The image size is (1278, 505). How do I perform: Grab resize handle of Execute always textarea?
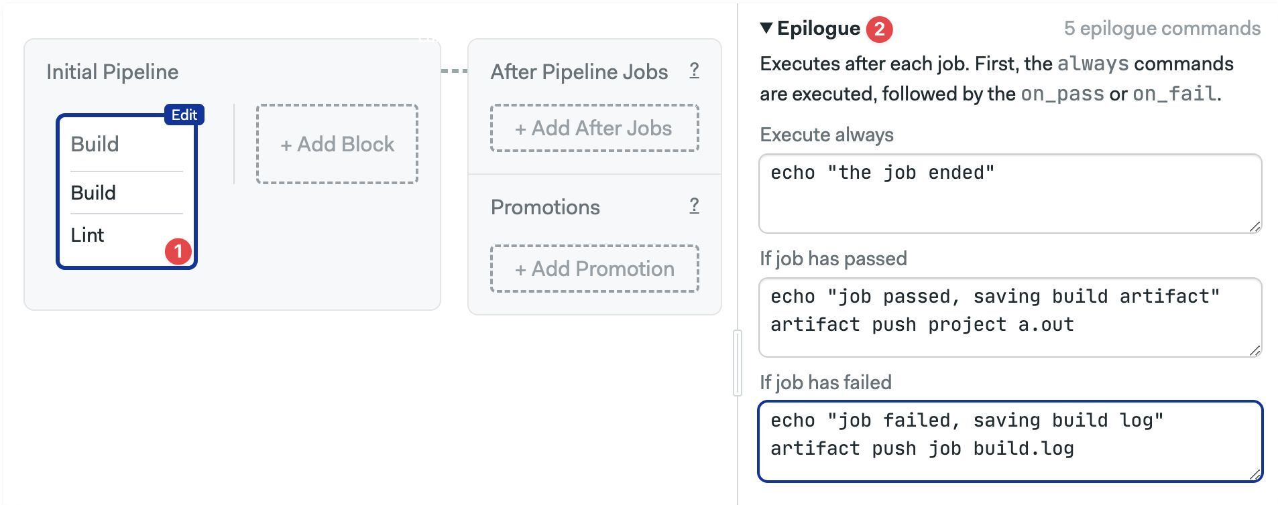(x=1255, y=226)
